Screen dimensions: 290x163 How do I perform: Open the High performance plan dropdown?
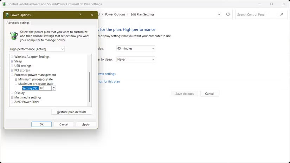pos(37,49)
